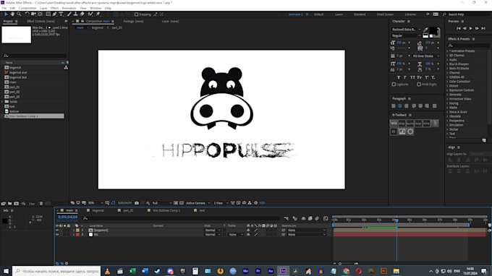
Task: Switch to the begemot timeline tab
Action: pyautogui.click(x=98, y=210)
